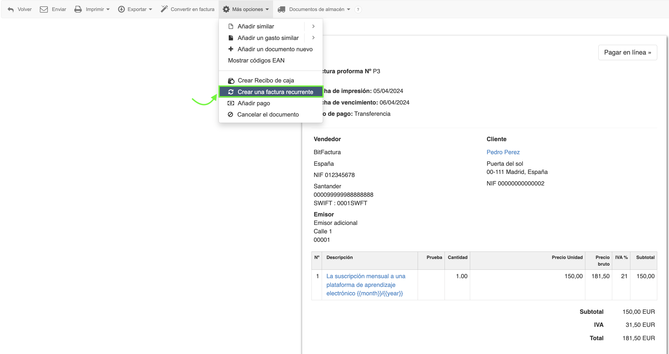The height and width of the screenshot is (354, 669).
Task: Click the truck icon for Documentos de almacén
Action: pos(281,9)
